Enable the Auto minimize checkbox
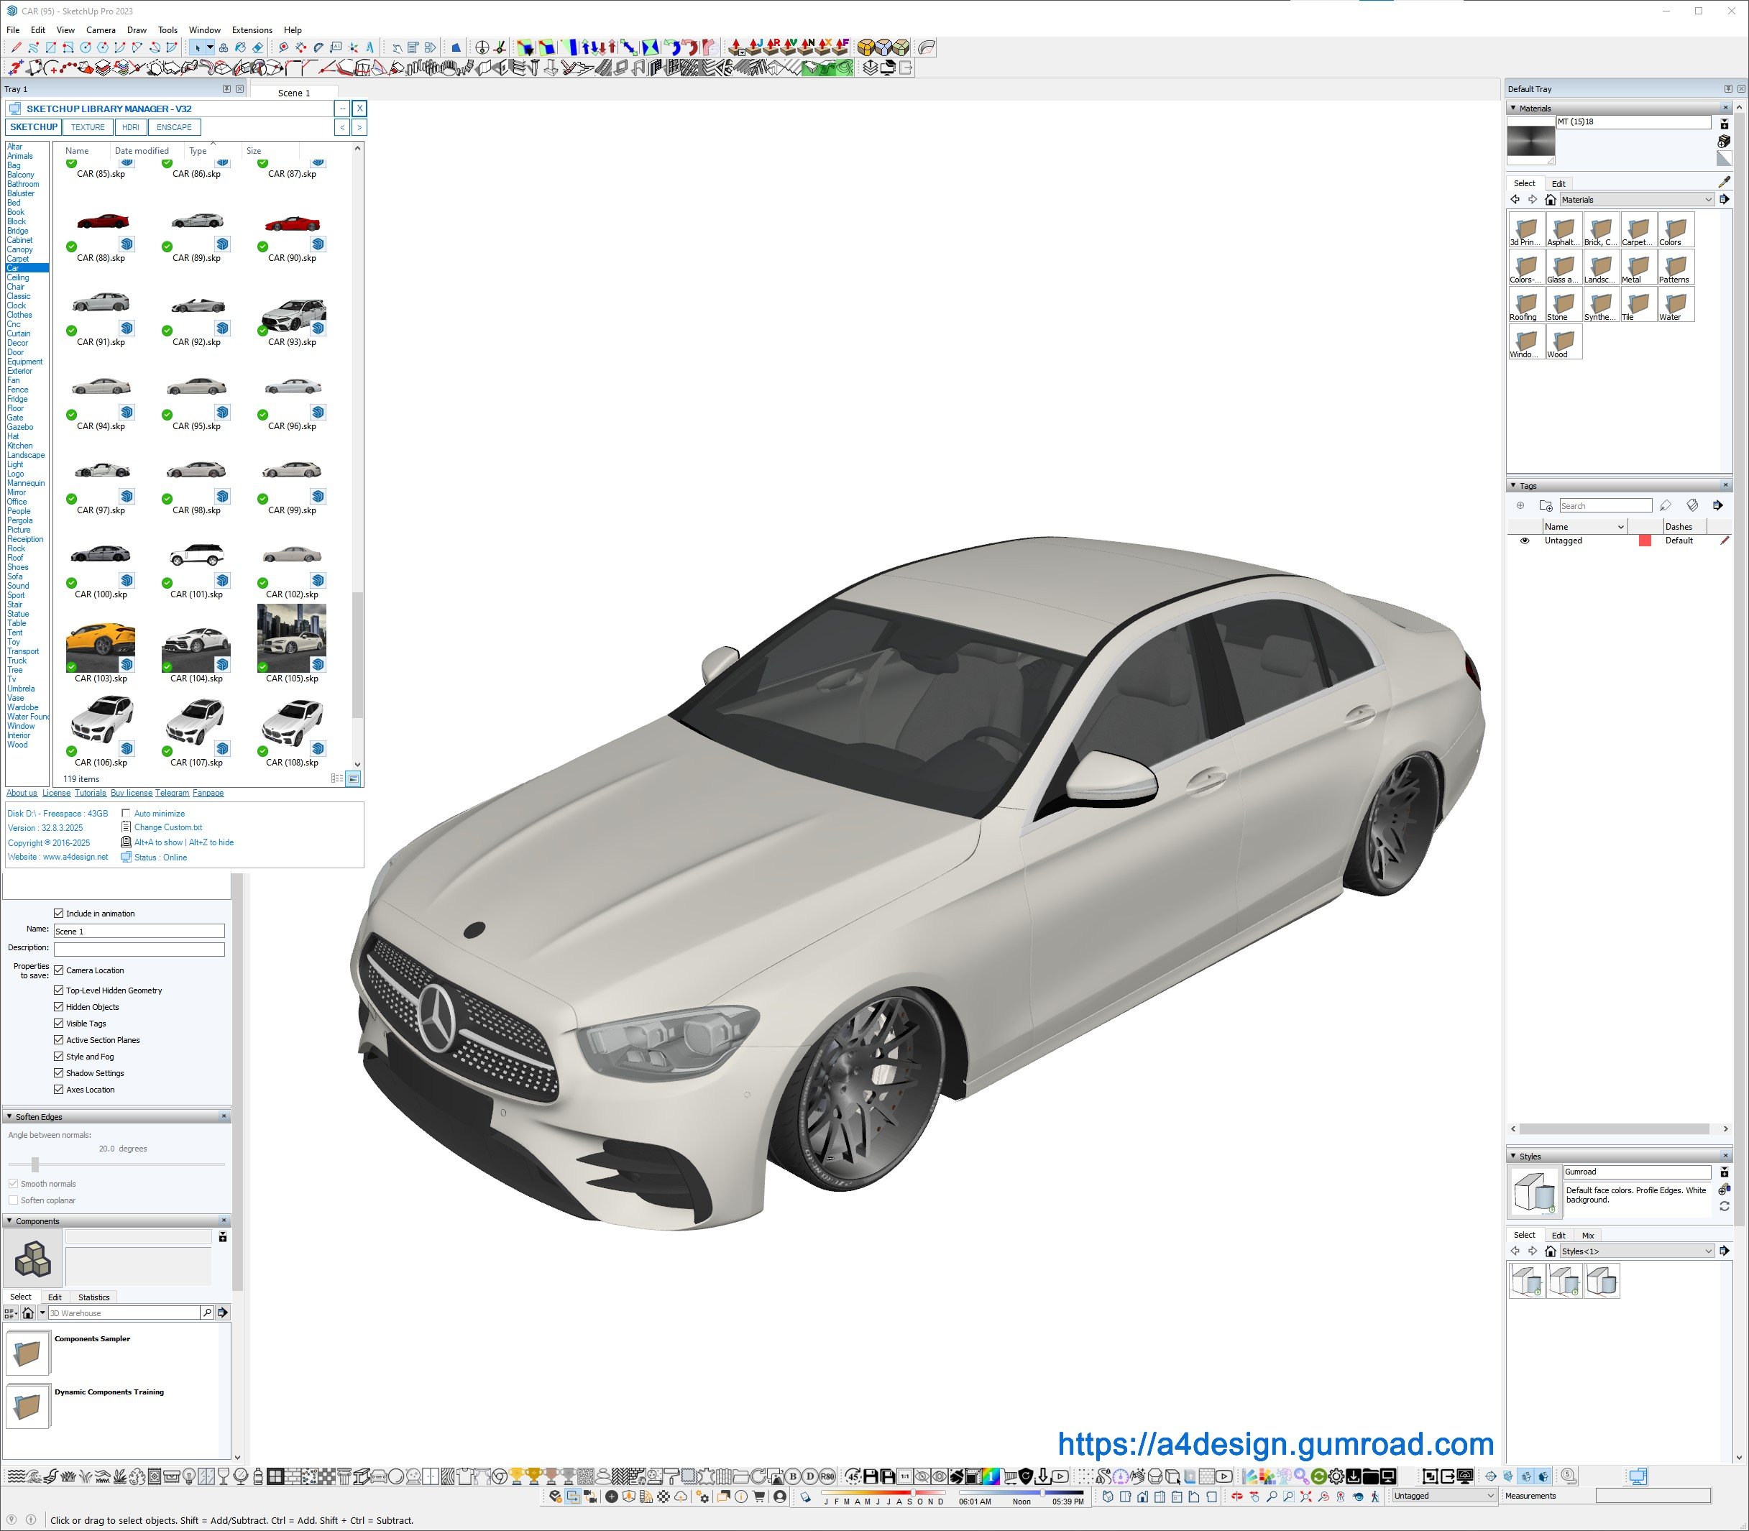This screenshot has width=1749, height=1531. point(127,814)
